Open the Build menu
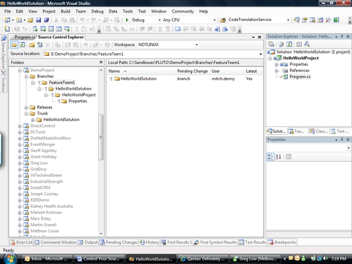Viewport: 352px width, 264px height. click(65, 11)
